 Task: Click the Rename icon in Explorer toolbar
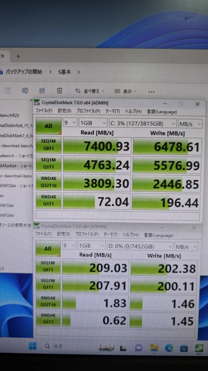tap(25, 90)
